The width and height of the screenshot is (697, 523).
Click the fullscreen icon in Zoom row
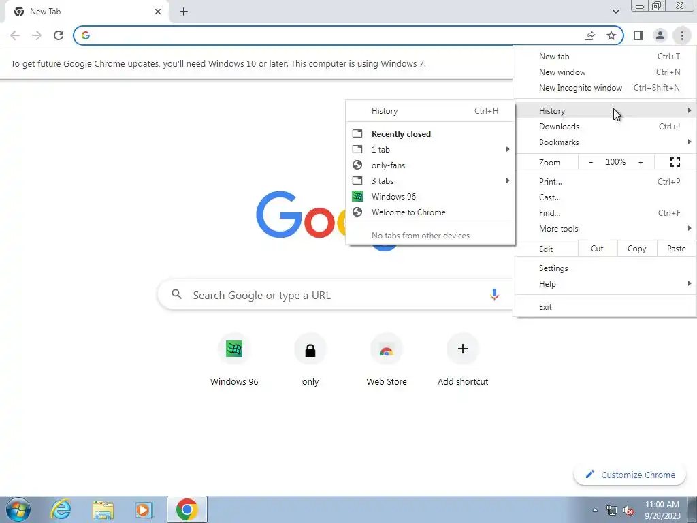tap(675, 162)
